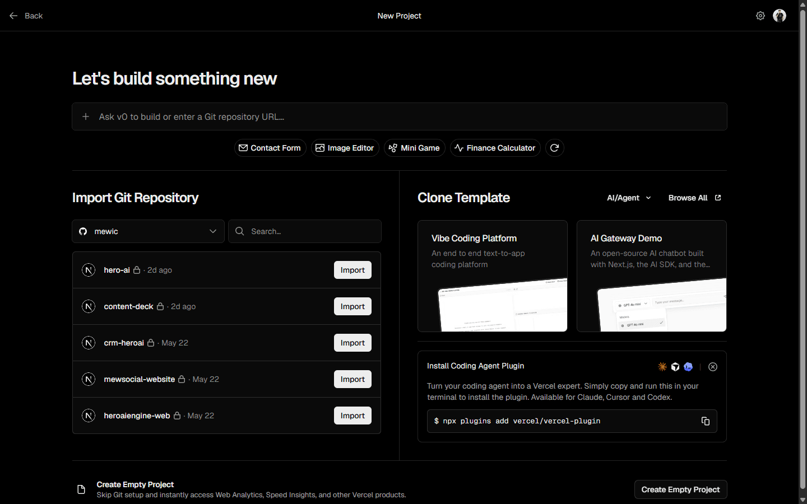Click the heroaiengine-web repository name
Image resolution: width=807 pixels, height=504 pixels.
[137, 416]
